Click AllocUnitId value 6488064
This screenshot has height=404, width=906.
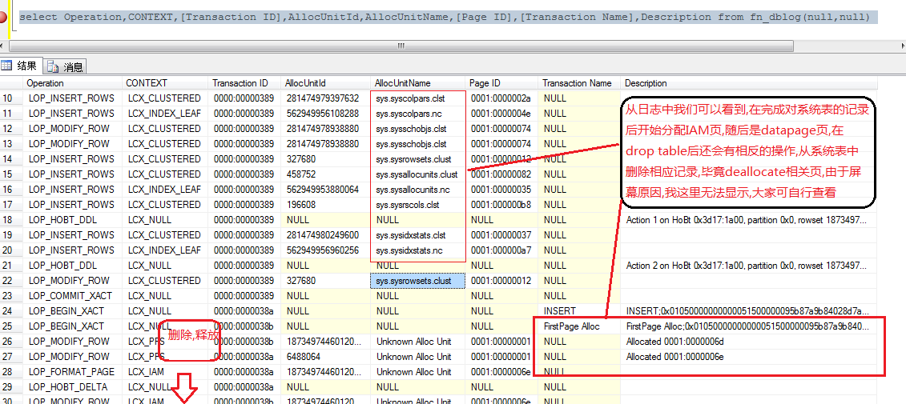[x=304, y=357]
